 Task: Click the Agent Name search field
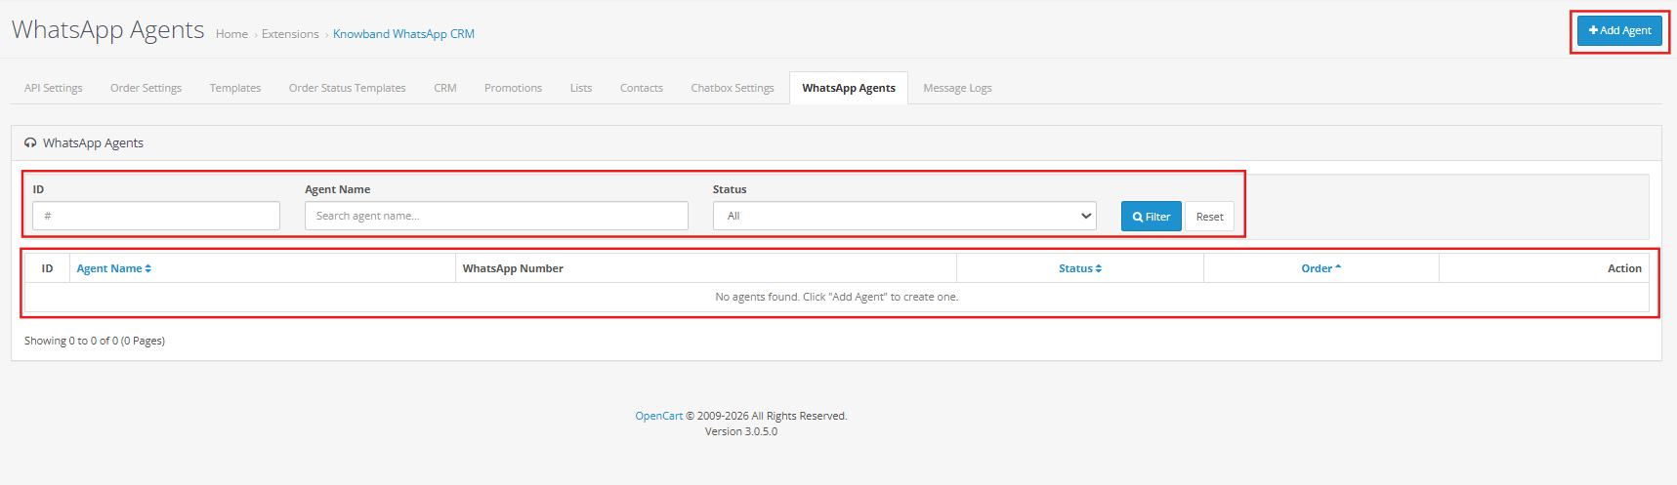pos(496,216)
